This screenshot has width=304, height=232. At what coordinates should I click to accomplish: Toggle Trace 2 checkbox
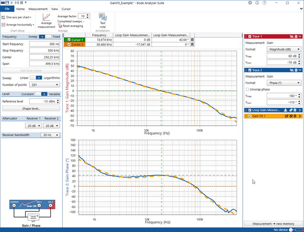coord(250,70)
